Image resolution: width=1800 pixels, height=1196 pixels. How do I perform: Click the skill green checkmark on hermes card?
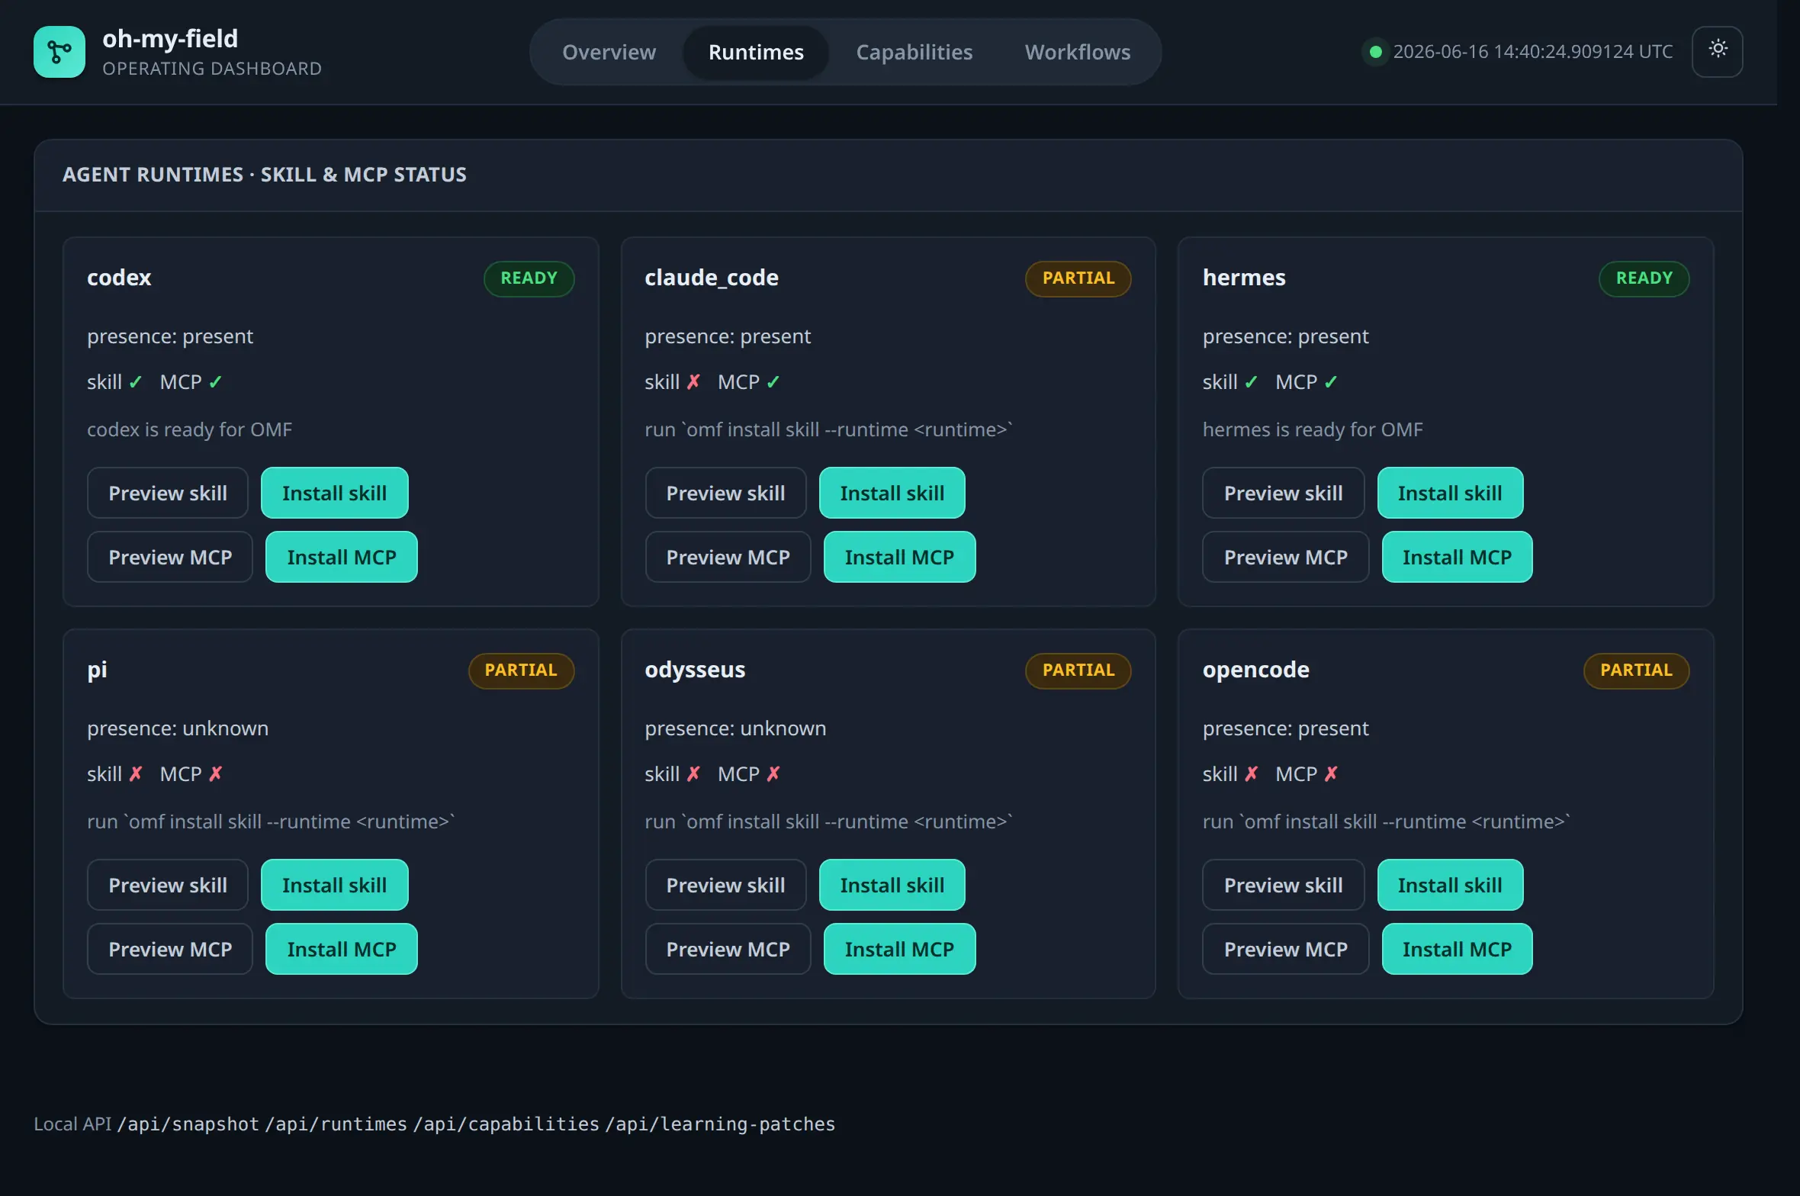point(1251,381)
